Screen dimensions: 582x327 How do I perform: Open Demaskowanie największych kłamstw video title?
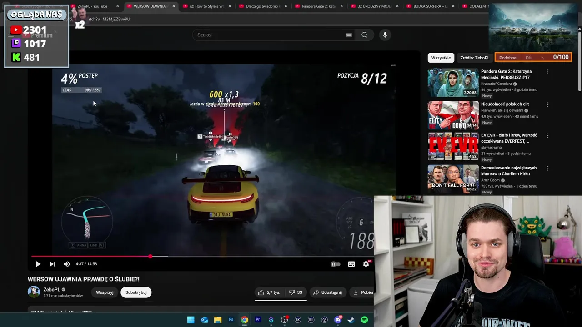click(x=509, y=171)
